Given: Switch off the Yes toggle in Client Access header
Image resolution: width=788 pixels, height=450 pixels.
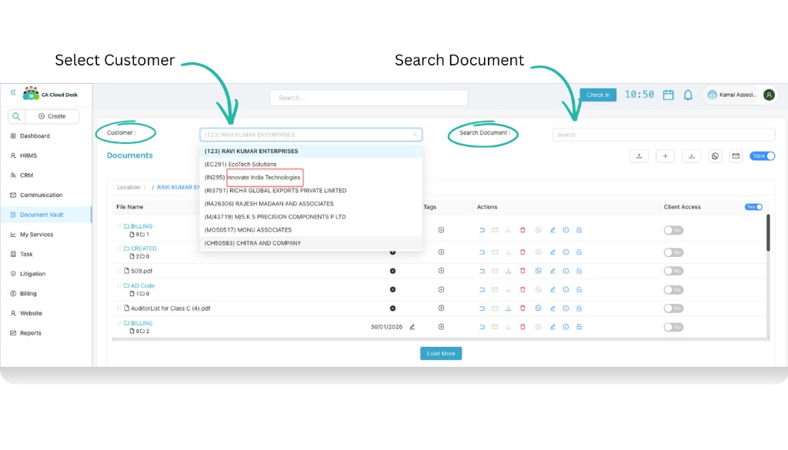Looking at the screenshot, I should tap(753, 207).
